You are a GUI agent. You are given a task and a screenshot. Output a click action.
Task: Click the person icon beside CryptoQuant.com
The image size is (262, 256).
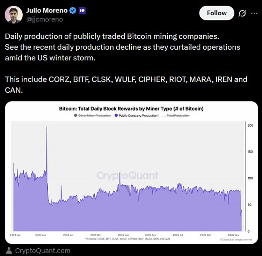(9, 250)
